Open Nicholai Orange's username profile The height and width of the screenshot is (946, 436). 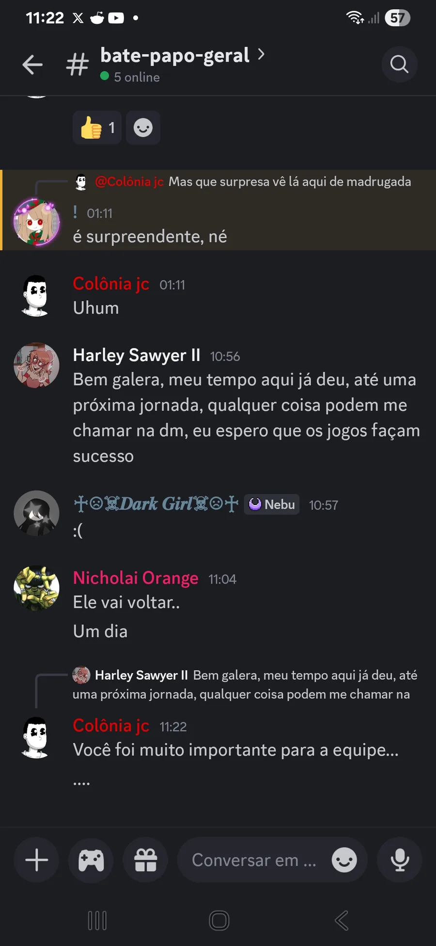(x=136, y=578)
